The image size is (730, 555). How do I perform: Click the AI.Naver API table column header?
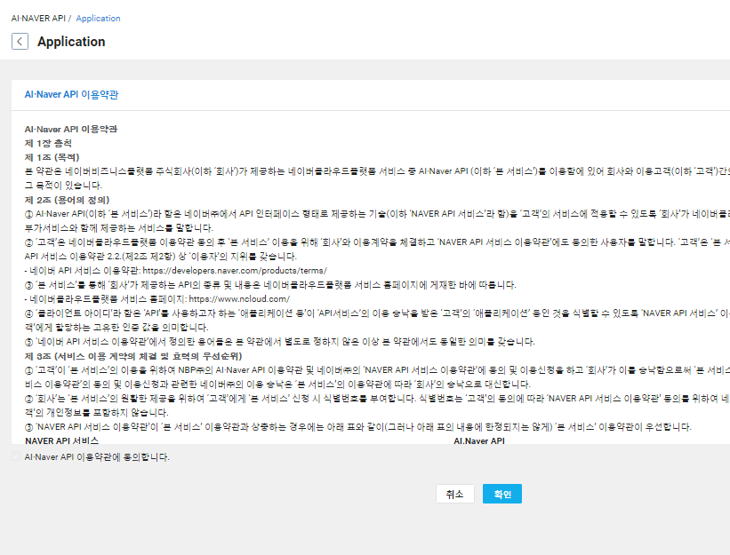[479, 440]
